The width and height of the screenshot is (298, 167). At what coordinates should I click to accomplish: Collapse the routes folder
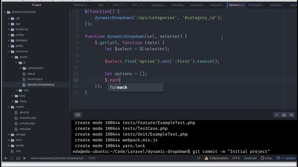pos(8,107)
